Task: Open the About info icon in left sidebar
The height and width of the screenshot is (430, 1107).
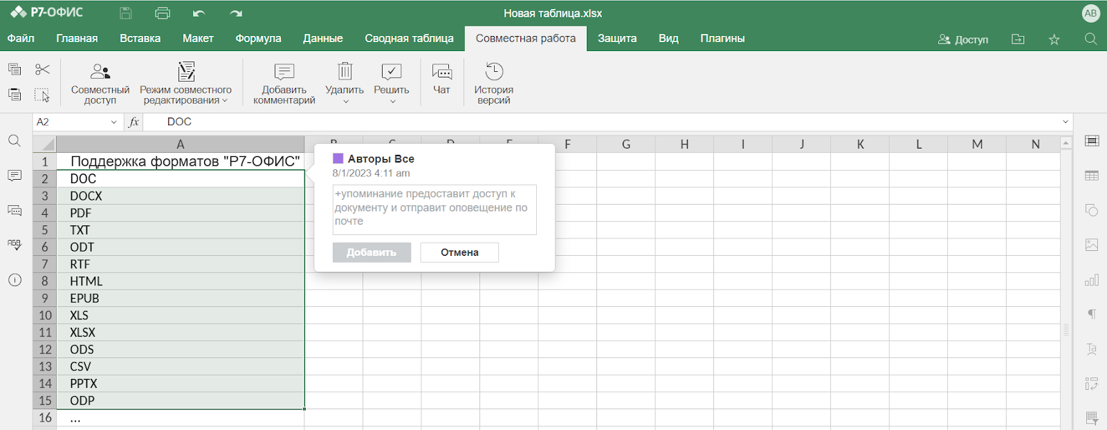Action: pyautogui.click(x=15, y=280)
